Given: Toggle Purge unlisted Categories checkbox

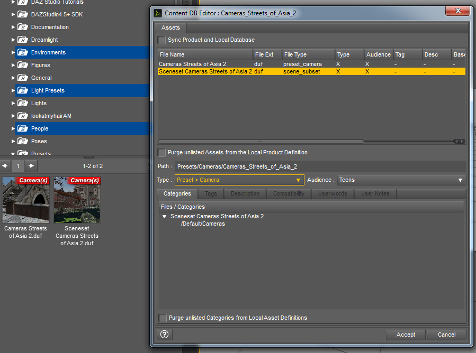Looking at the screenshot, I should [x=163, y=318].
